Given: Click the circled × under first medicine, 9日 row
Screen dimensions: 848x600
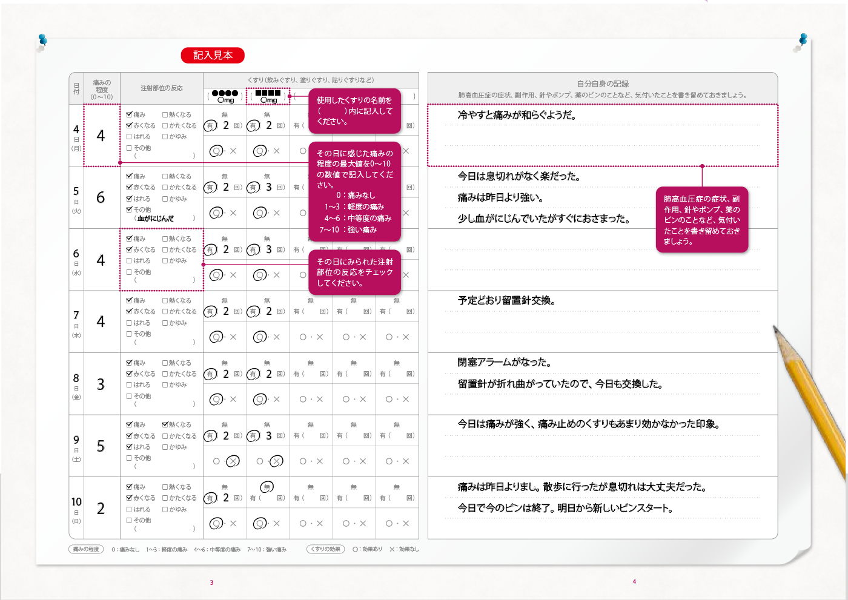Looking at the screenshot, I should click(x=233, y=461).
